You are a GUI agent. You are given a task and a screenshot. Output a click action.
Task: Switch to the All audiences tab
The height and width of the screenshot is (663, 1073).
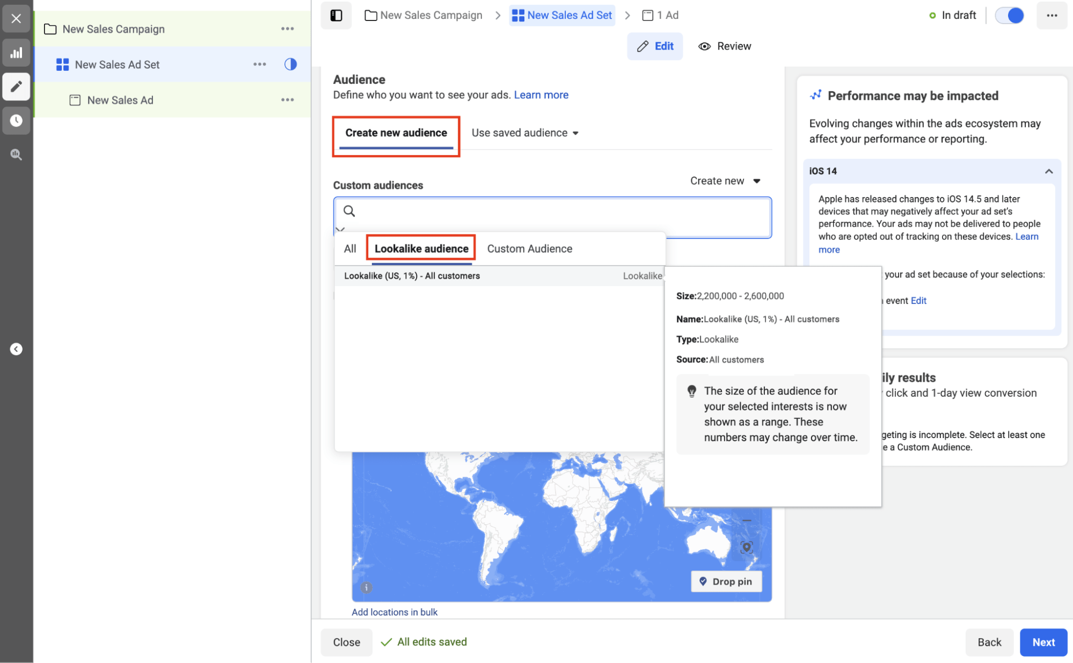350,249
